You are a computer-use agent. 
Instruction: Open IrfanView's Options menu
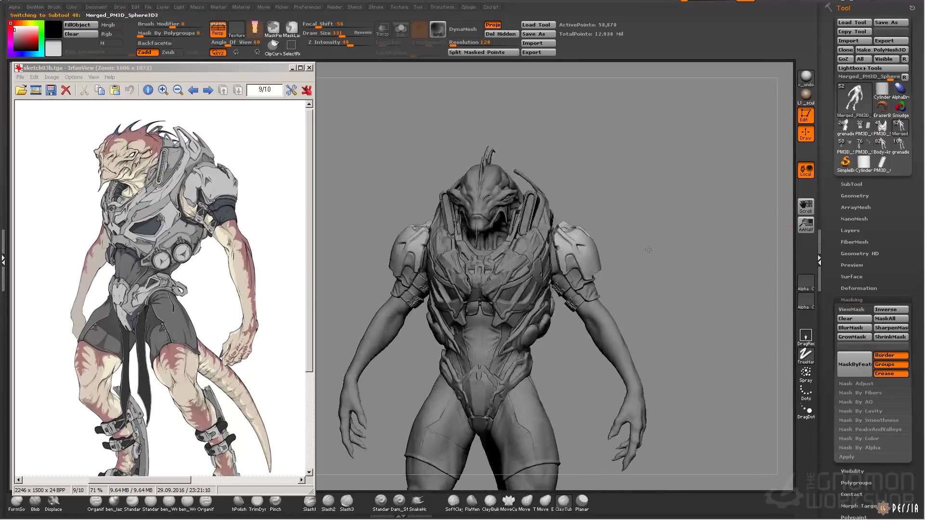73,77
